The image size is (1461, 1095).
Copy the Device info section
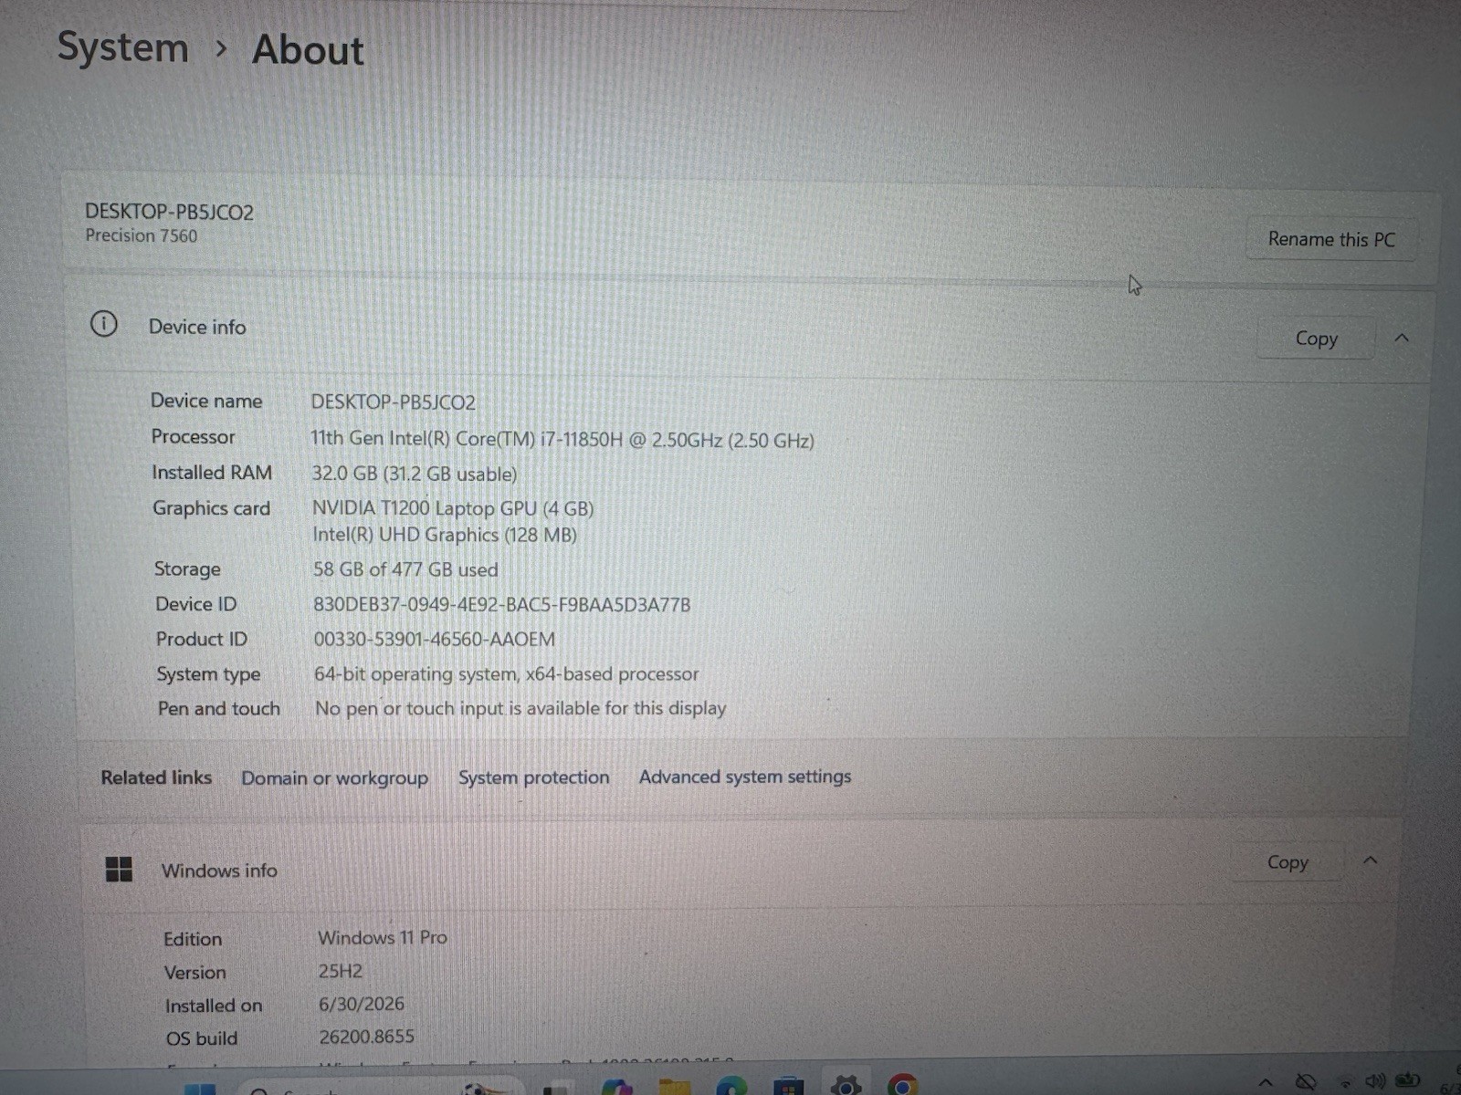pyautogui.click(x=1316, y=339)
